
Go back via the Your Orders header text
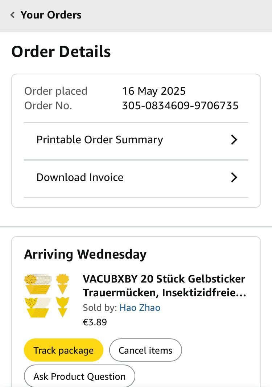point(51,15)
